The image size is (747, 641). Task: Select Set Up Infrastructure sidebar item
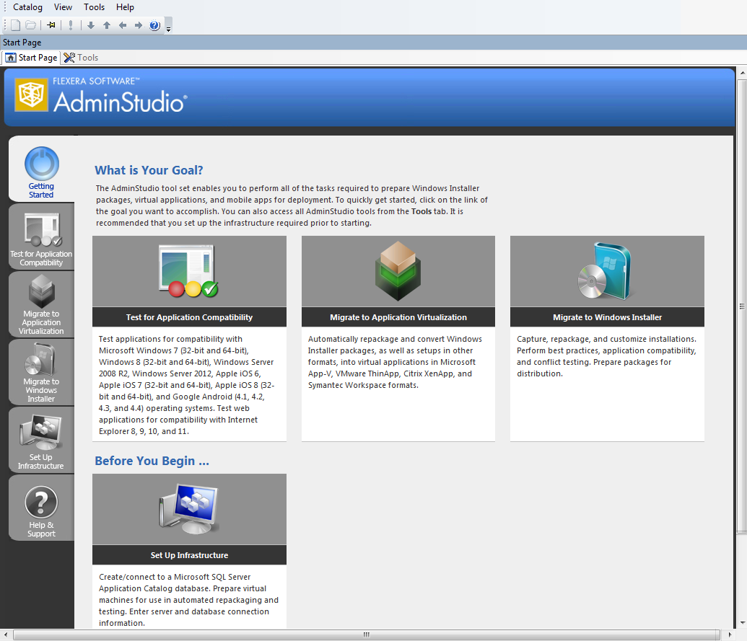tap(41, 440)
